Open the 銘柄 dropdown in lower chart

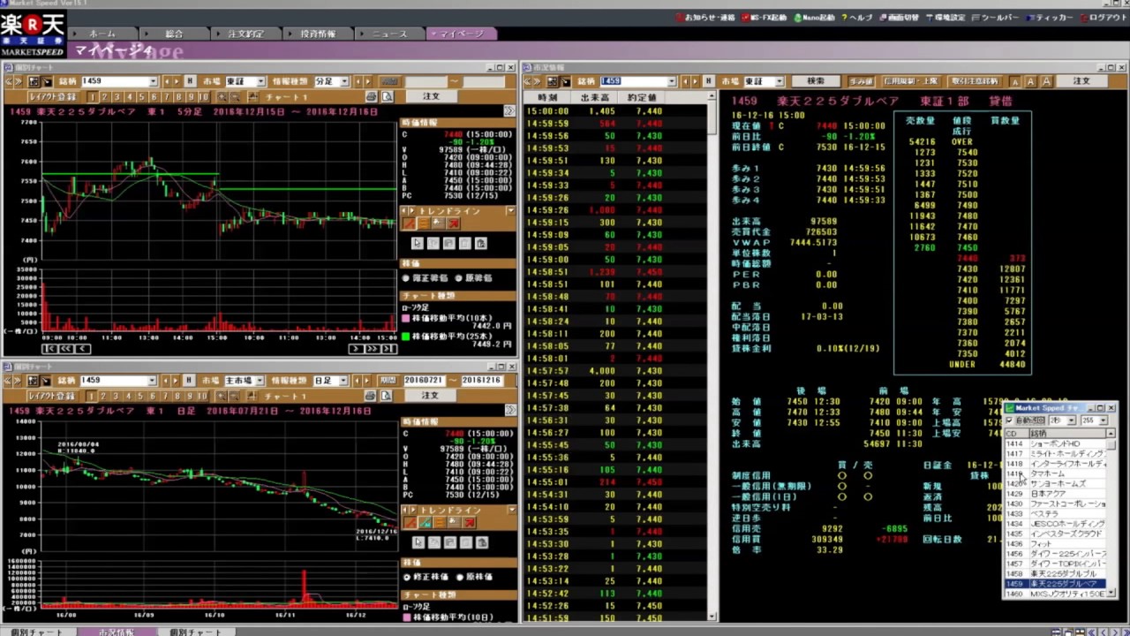(x=152, y=380)
